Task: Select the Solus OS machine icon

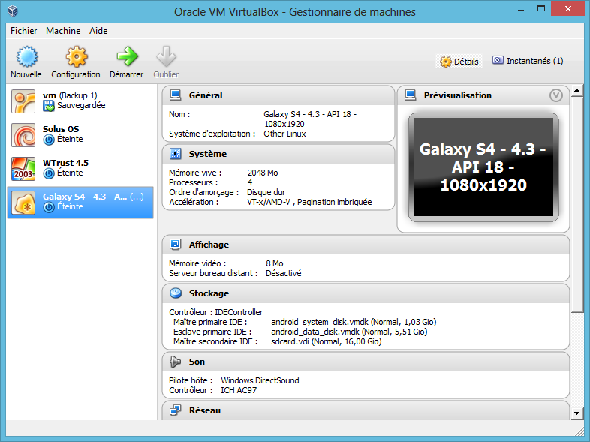Action: point(23,134)
